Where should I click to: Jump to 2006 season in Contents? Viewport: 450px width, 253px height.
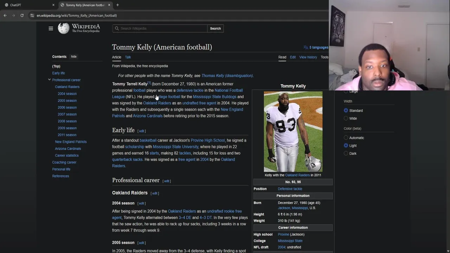(x=67, y=108)
